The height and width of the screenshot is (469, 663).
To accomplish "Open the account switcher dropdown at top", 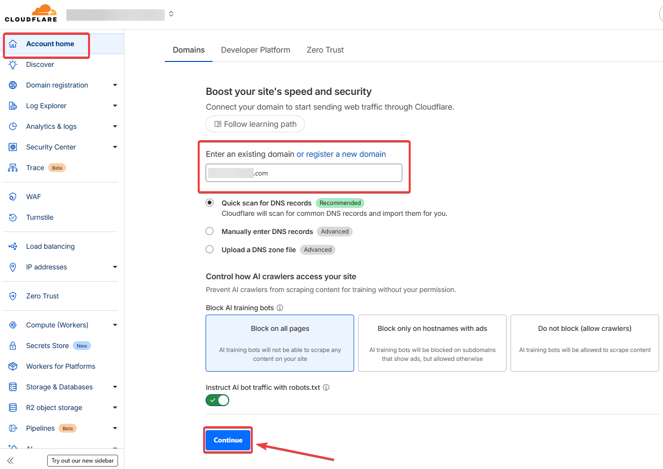I will tap(171, 14).
